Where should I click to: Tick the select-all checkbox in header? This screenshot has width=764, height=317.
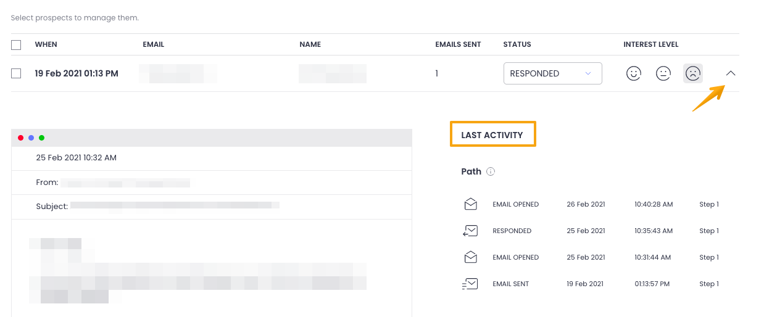tap(16, 44)
